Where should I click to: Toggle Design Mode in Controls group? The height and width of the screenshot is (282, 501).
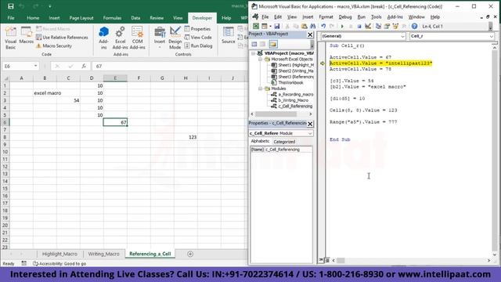(x=175, y=38)
